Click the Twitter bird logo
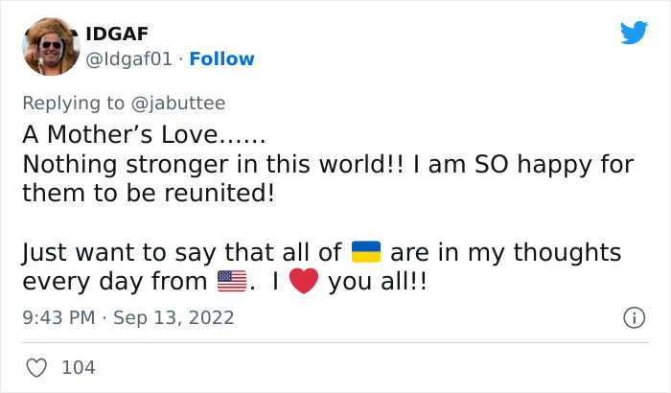Image resolution: width=671 pixels, height=393 pixels. [x=634, y=33]
